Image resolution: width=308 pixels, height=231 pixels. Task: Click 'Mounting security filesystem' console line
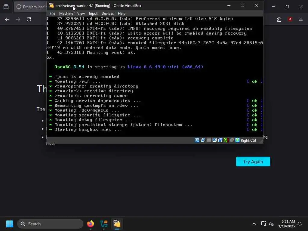(98, 115)
